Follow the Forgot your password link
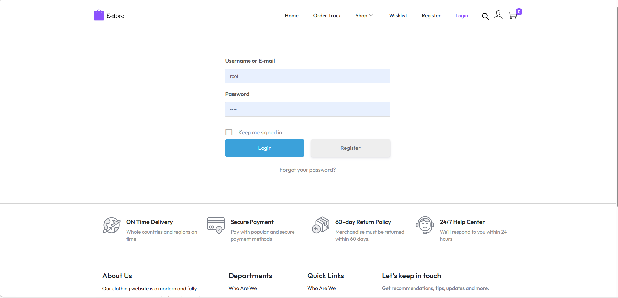Viewport: 618px width, 298px height. click(308, 170)
